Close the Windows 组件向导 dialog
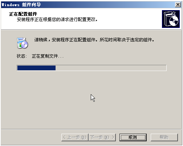 click(x=178, y=5)
